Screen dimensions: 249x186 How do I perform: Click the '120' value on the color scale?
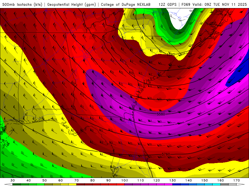pos(157,180)
